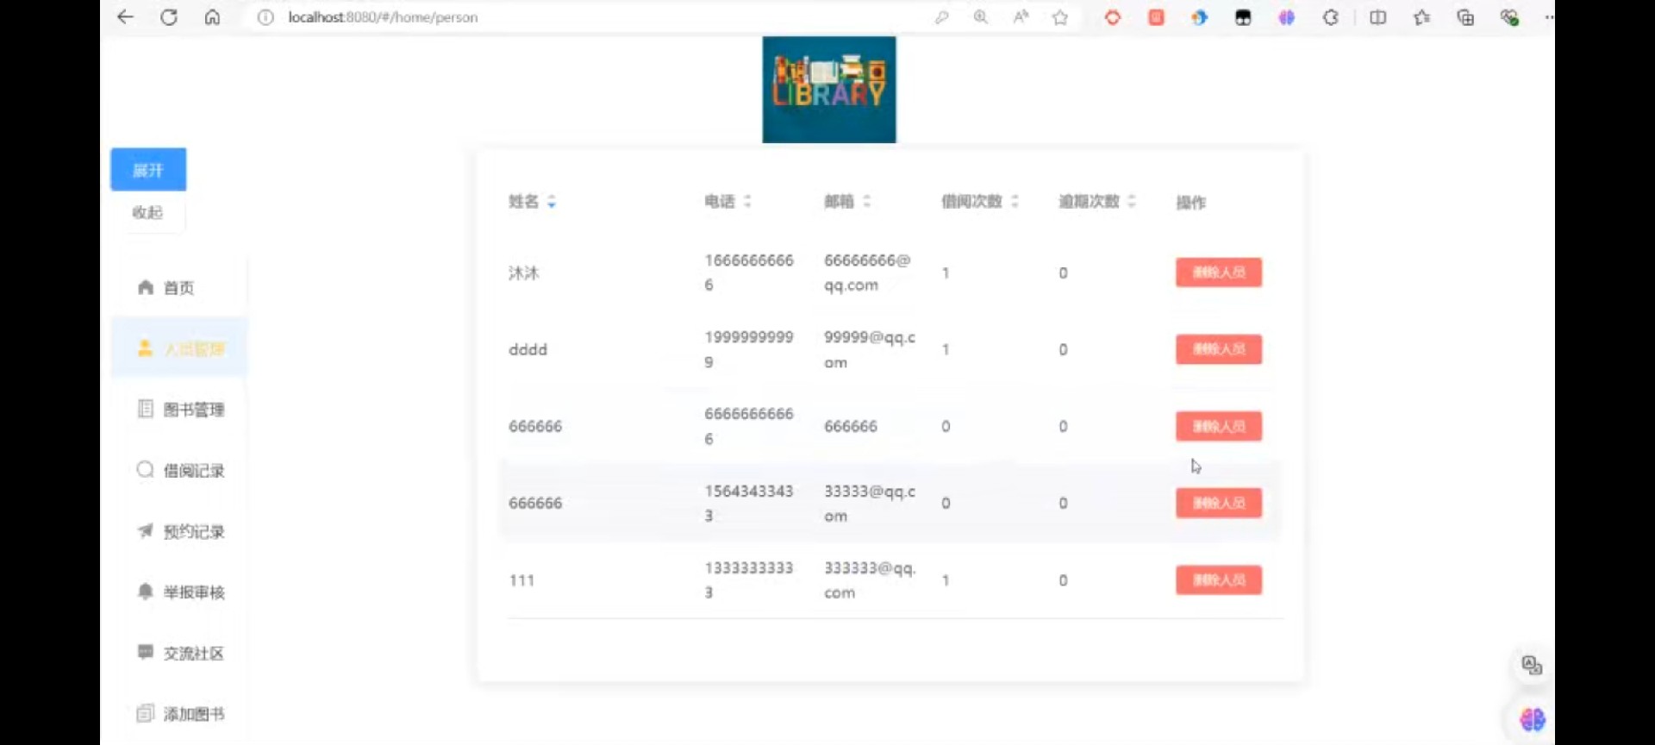1655x745 pixels.
Task: Sort the table by the 姓名 column
Action: pos(551,202)
